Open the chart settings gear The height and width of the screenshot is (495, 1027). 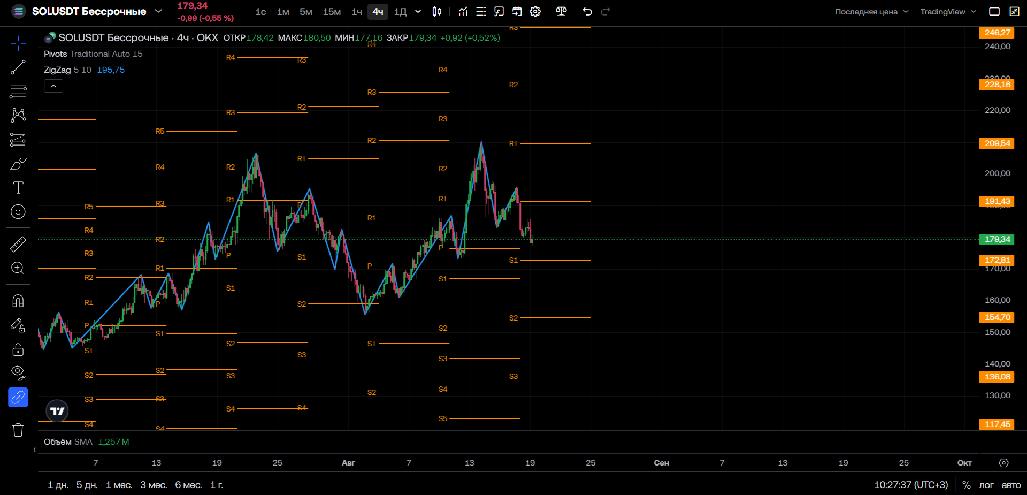point(535,12)
